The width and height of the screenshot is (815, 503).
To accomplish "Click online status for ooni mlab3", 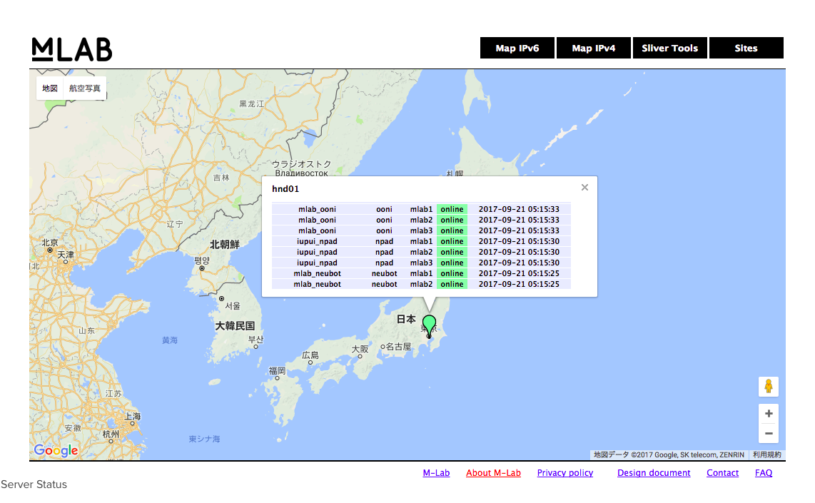I will point(452,230).
